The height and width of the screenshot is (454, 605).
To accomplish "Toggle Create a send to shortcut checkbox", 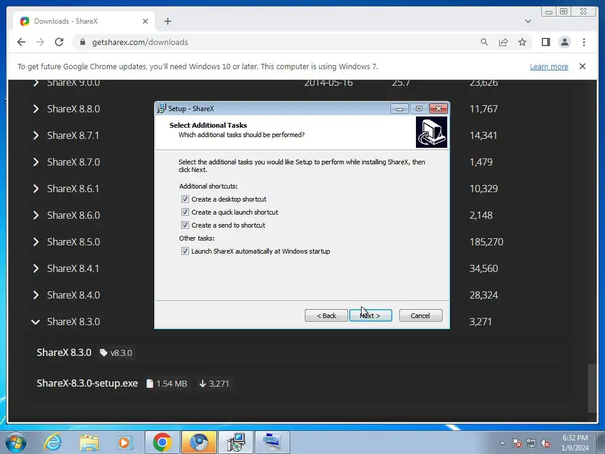I will 185,225.
